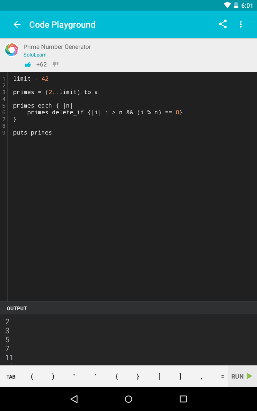
Task: Place cursor on 'limit = 42' line
Action: 31,79
